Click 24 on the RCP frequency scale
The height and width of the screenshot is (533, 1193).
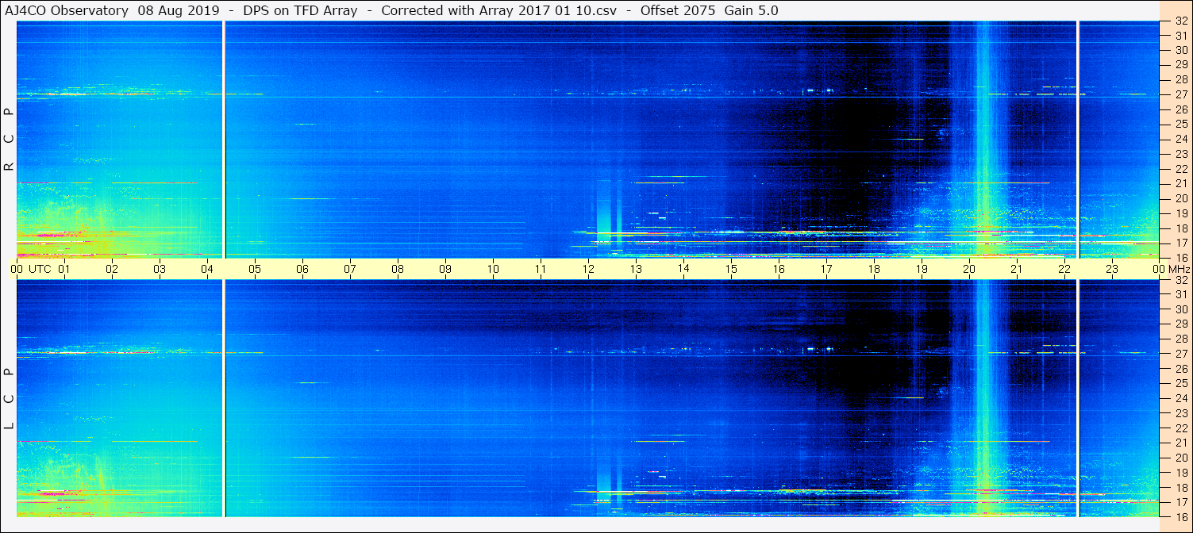click(1180, 139)
